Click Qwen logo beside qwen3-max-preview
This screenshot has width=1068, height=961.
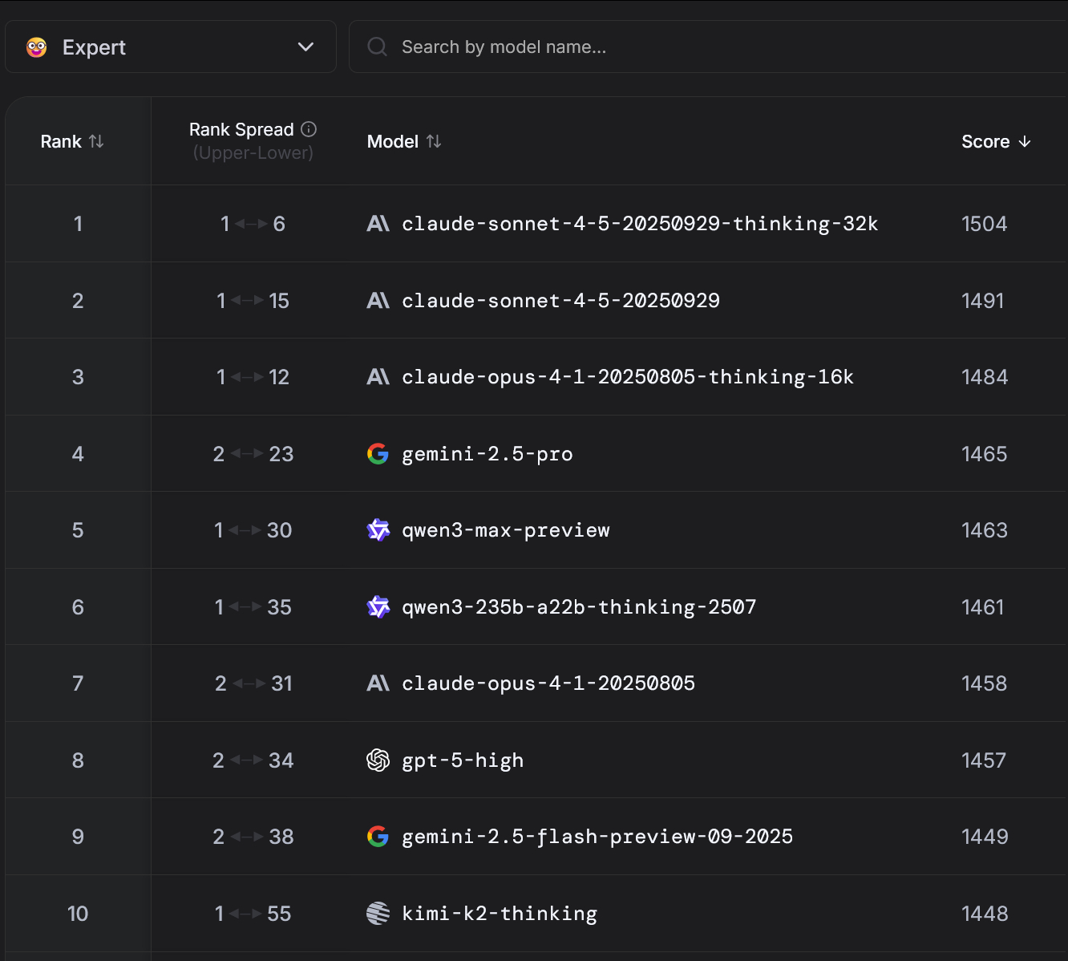(x=378, y=530)
